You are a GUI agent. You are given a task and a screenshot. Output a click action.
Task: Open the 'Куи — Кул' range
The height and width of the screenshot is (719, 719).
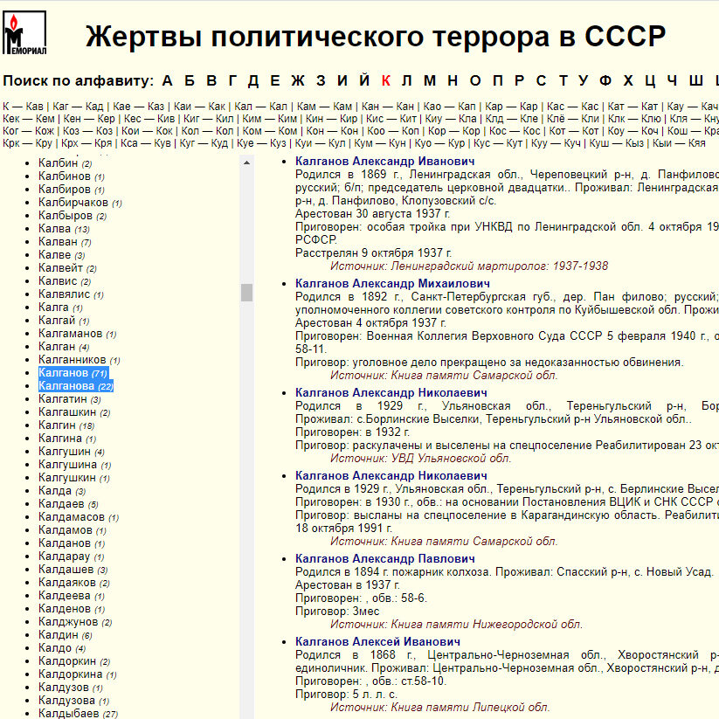[x=320, y=143]
